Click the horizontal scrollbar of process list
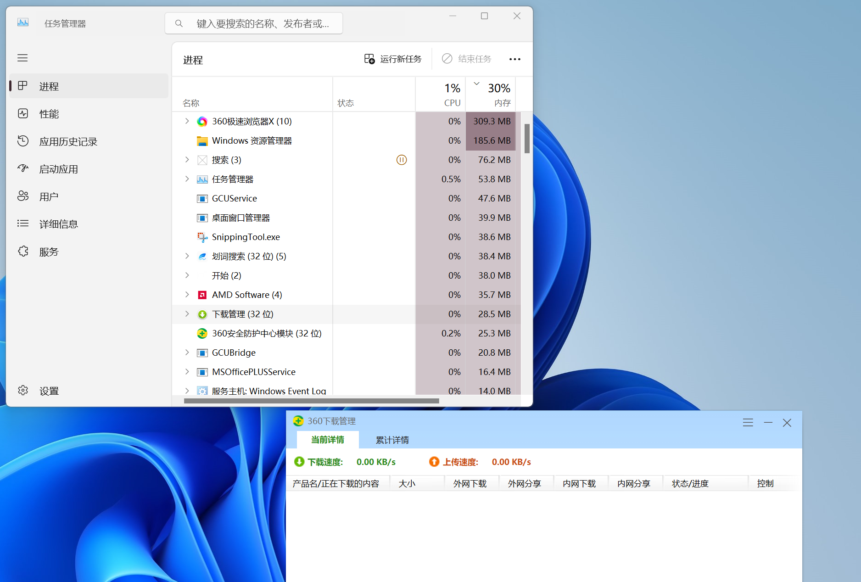Viewport: 861px width, 582px height. coord(311,401)
